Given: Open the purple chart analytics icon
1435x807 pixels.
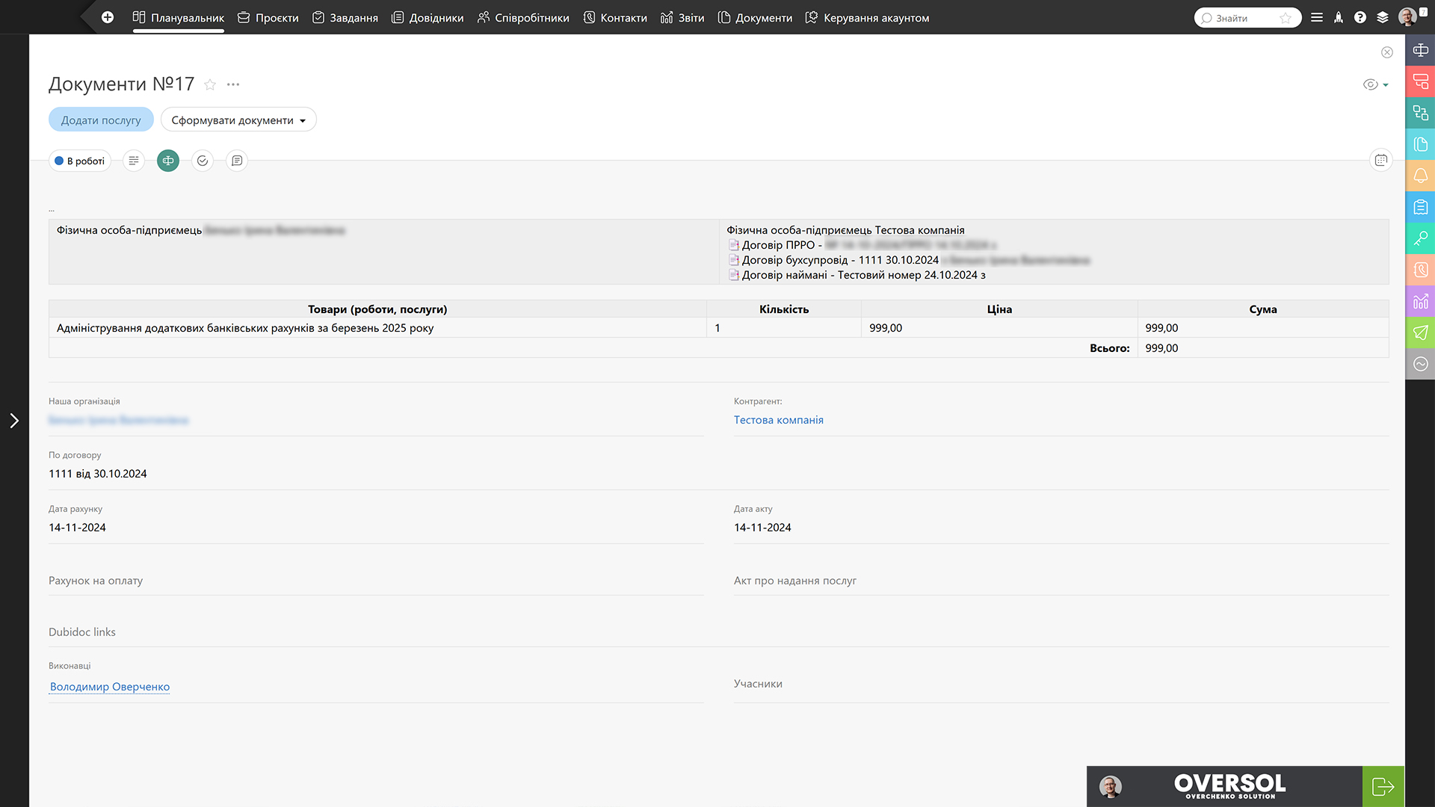Looking at the screenshot, I should click(x=1420, y=301).
